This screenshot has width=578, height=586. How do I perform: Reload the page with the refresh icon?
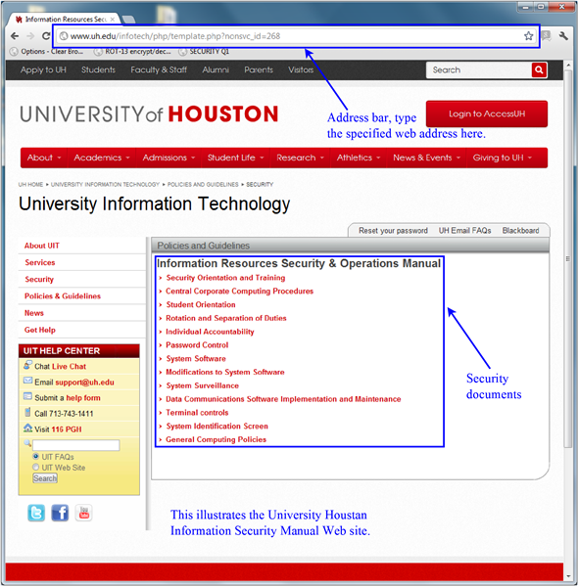point(46,36)
